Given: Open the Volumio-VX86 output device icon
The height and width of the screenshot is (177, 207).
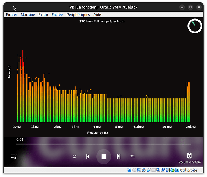Looking at the screenshot, I should (190, 155).
